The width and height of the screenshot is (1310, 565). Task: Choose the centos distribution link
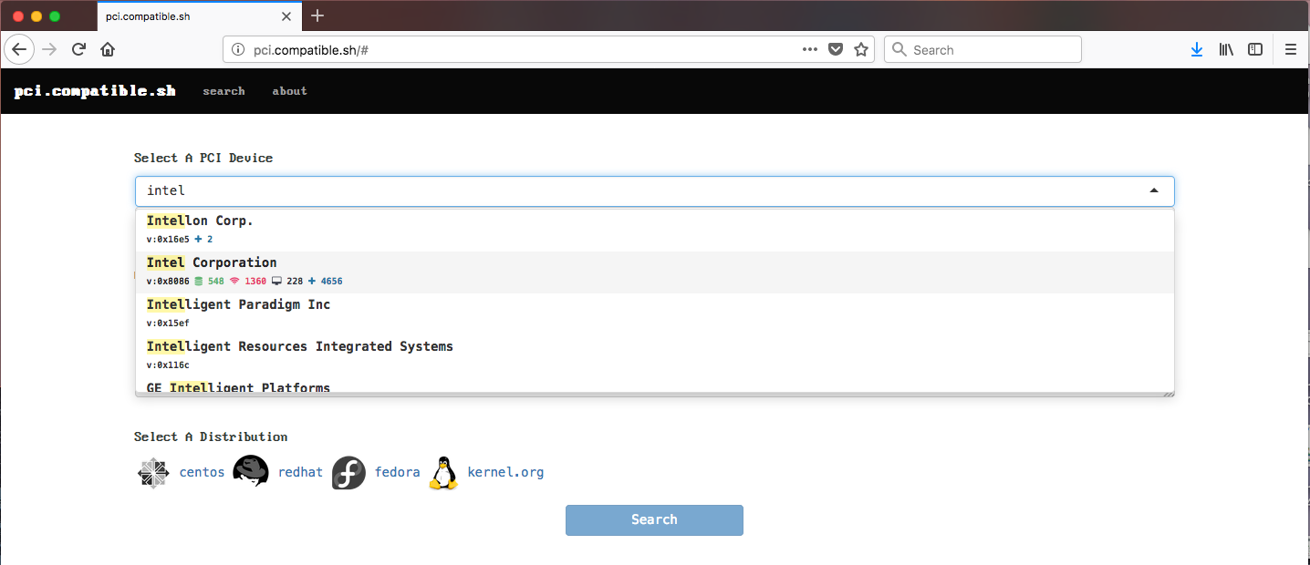click(x=202, y=472)
